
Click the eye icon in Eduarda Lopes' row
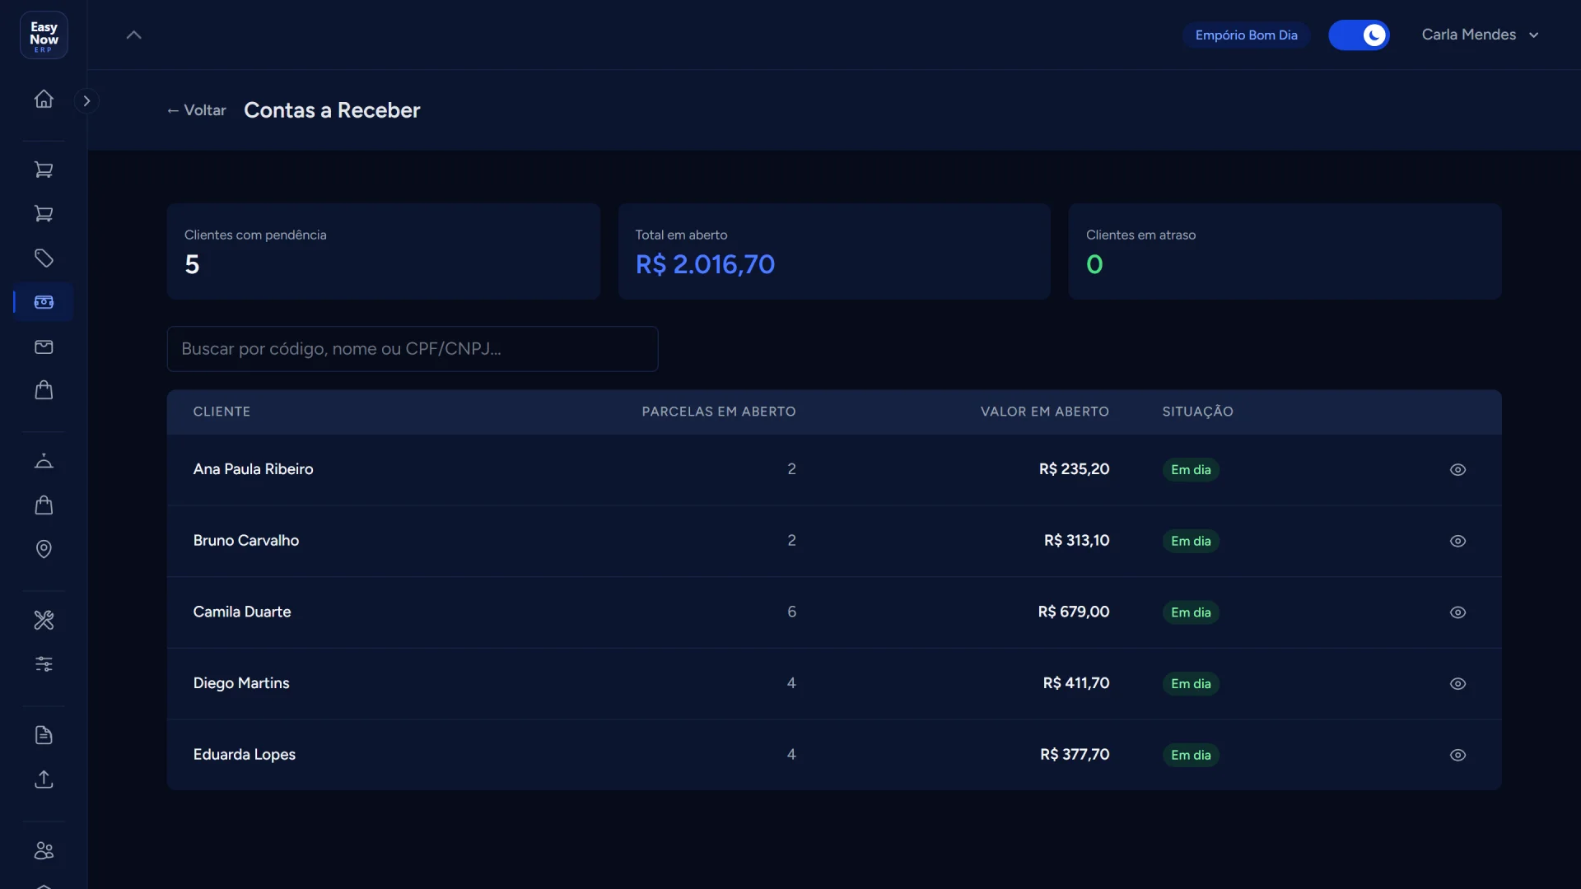1457,755
